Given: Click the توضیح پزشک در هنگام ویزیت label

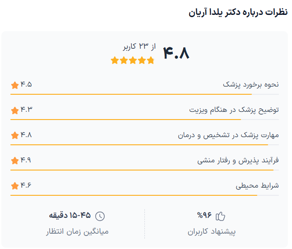Looking at the screenshot, I should pyautogui.click(x=234, y=110).
